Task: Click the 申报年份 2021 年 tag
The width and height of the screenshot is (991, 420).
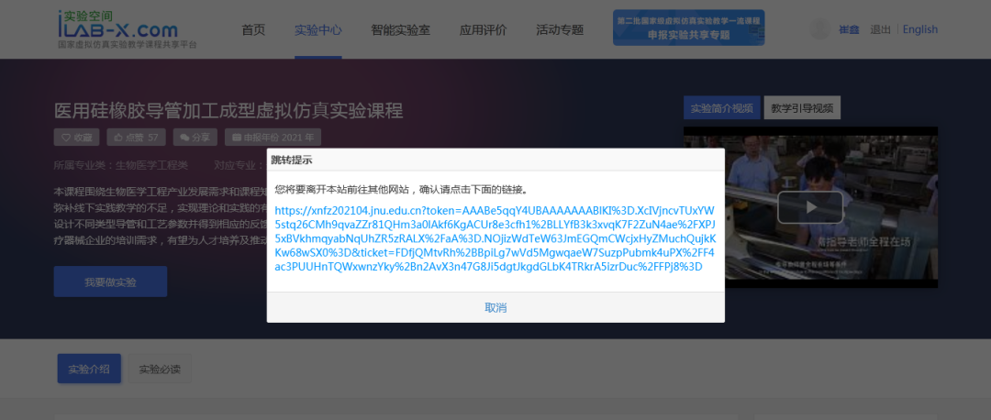Action: [x=273, y=137]
